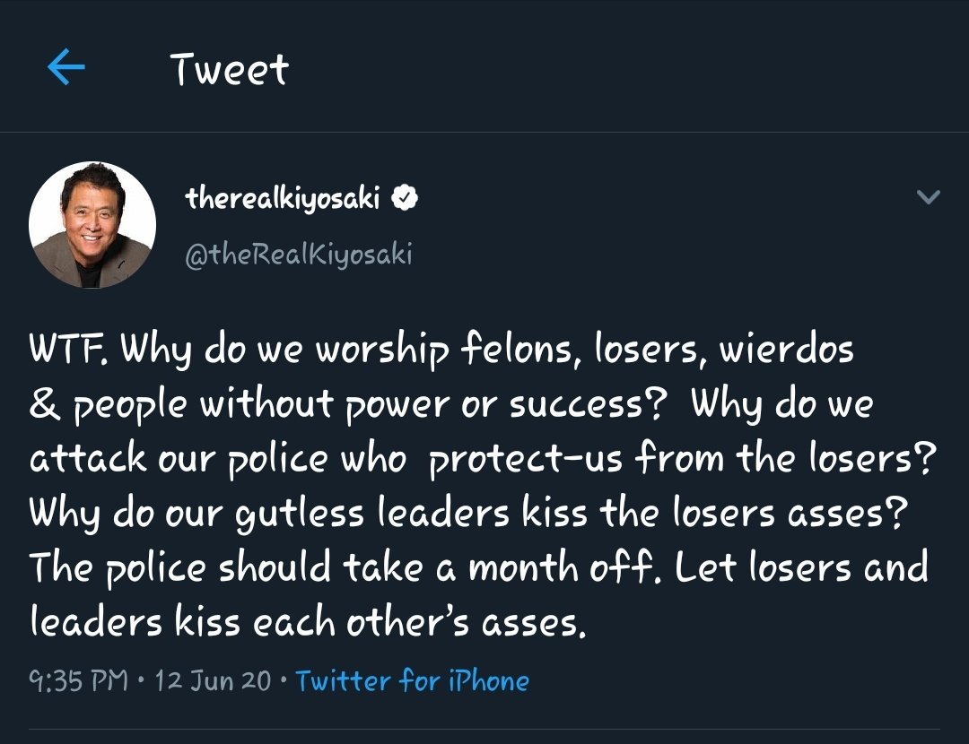Click the word "gutless" in the tweet
Screen dimensions: 969x744
click(301, 514)
